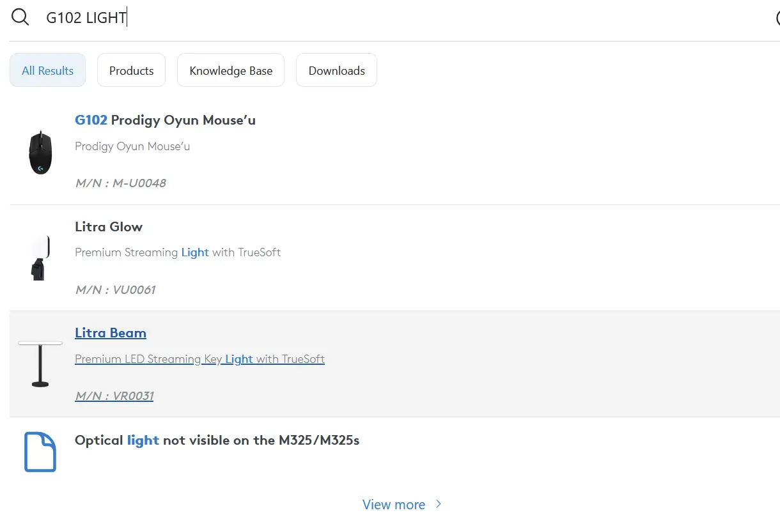Switch to the Knowledge Base tab

(231, 70)
